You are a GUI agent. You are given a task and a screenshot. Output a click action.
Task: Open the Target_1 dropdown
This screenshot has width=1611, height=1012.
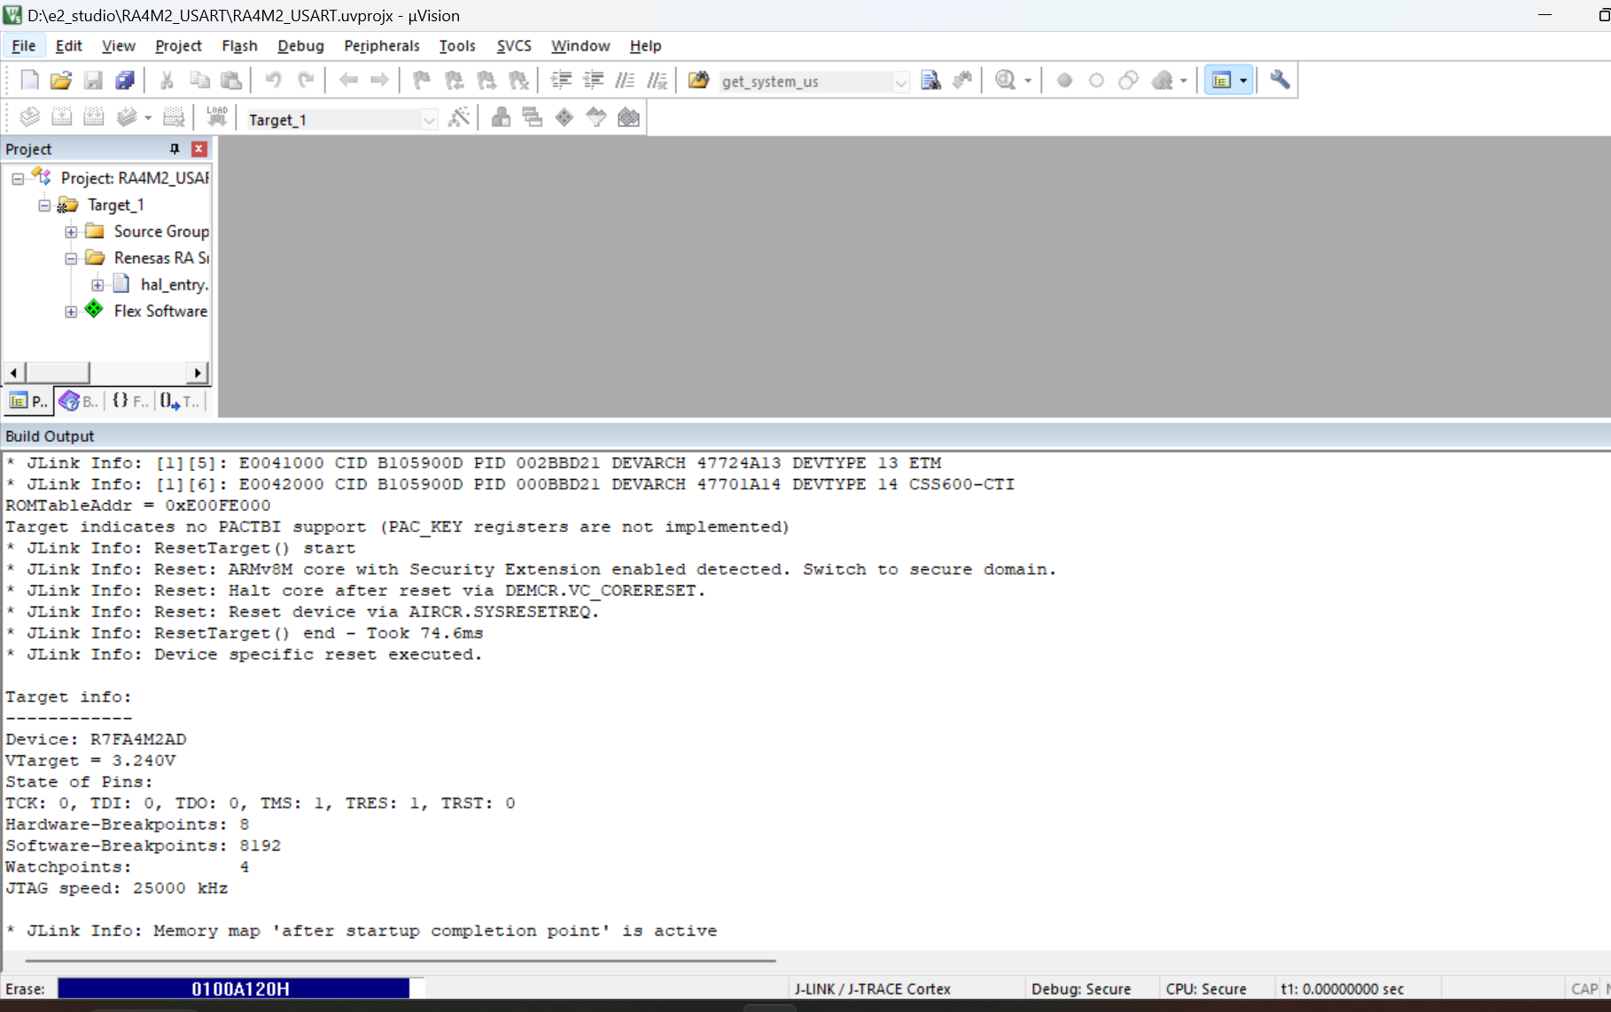point(429,120)
